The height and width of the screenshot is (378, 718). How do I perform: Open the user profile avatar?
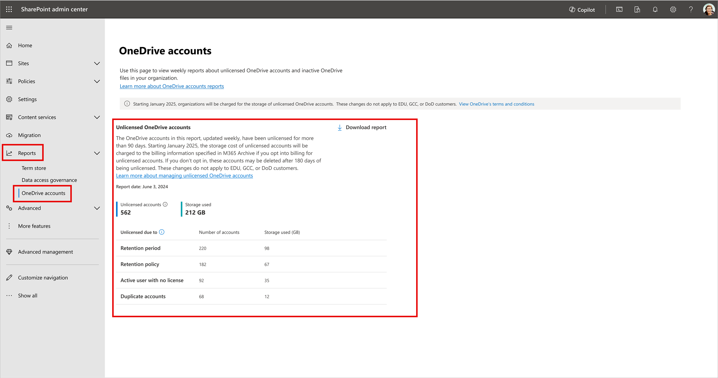pyautogui.click(x=708, y=10)
